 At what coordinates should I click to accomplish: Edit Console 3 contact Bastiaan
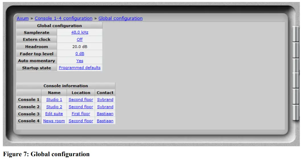point(105,114)
